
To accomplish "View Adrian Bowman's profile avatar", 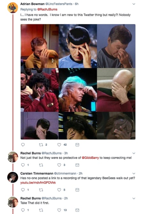I will click(x=13, y=8).
